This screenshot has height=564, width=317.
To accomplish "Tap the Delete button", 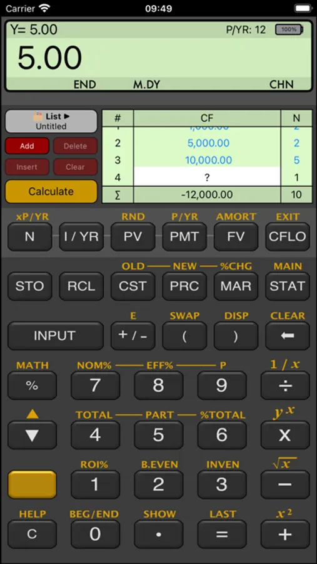I will pyautogui.click(x=76, y=146).
